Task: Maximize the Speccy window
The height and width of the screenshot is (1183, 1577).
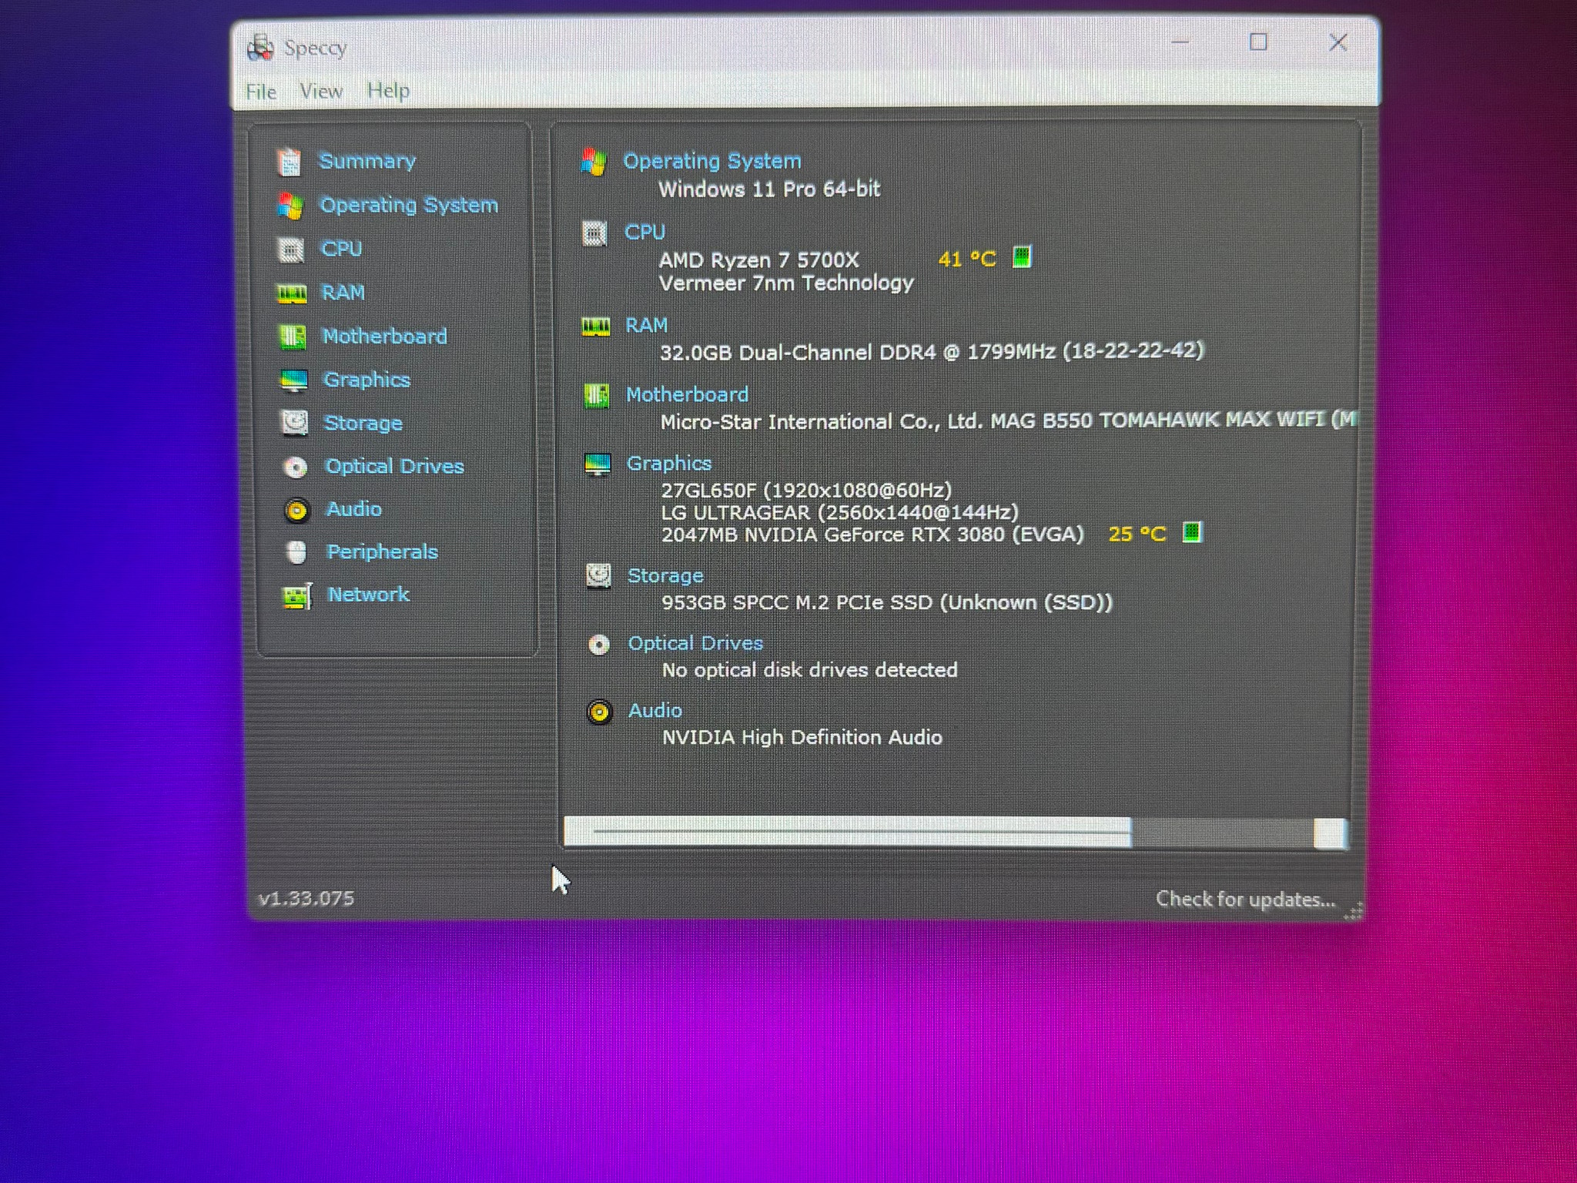Action: (1258, 42)
